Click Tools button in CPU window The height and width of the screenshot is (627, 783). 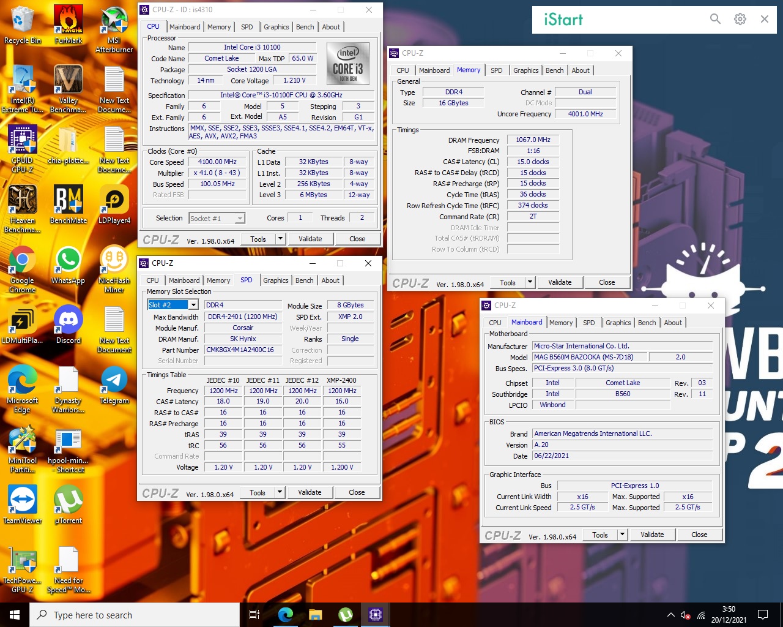tap(258, 239)
